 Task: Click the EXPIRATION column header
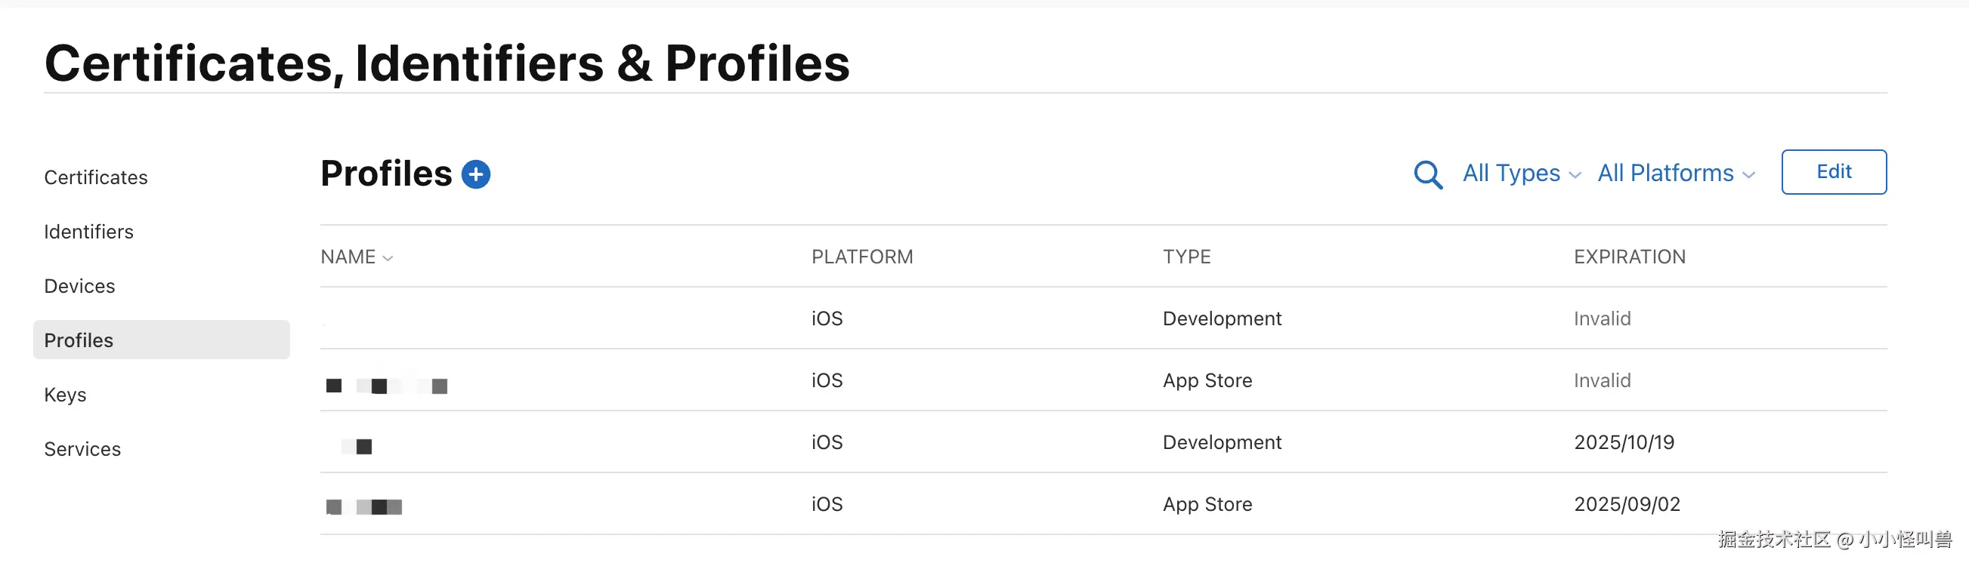pyautogui.click(x=1629, y=257)
